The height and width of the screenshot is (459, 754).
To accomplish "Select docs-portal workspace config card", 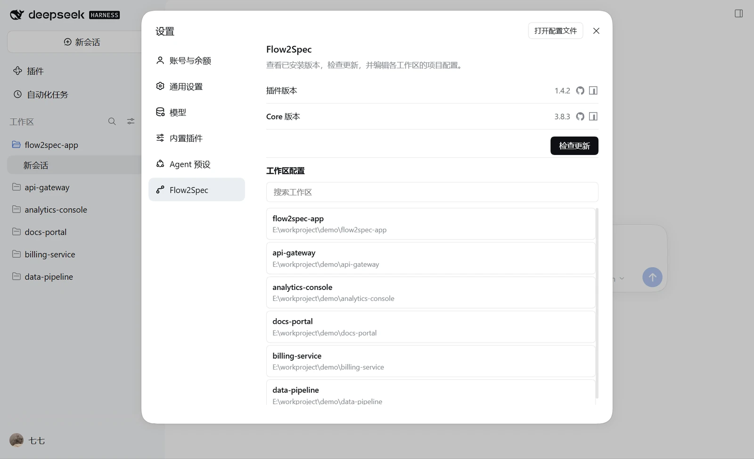I will (x=430, y=327).
